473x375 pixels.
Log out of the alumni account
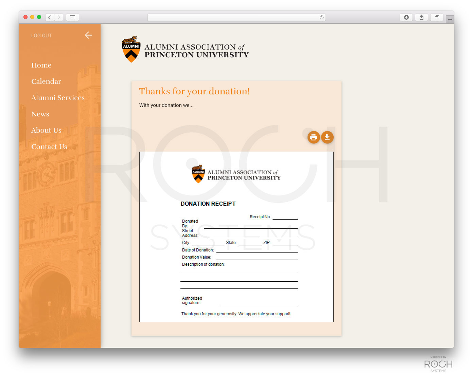[41, 36]
